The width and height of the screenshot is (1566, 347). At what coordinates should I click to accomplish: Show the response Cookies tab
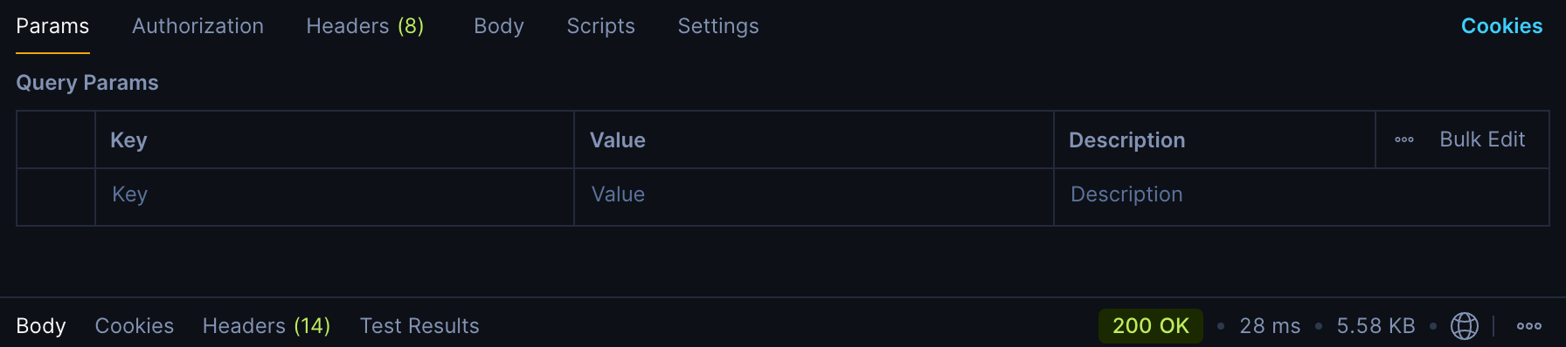point(135,326)
